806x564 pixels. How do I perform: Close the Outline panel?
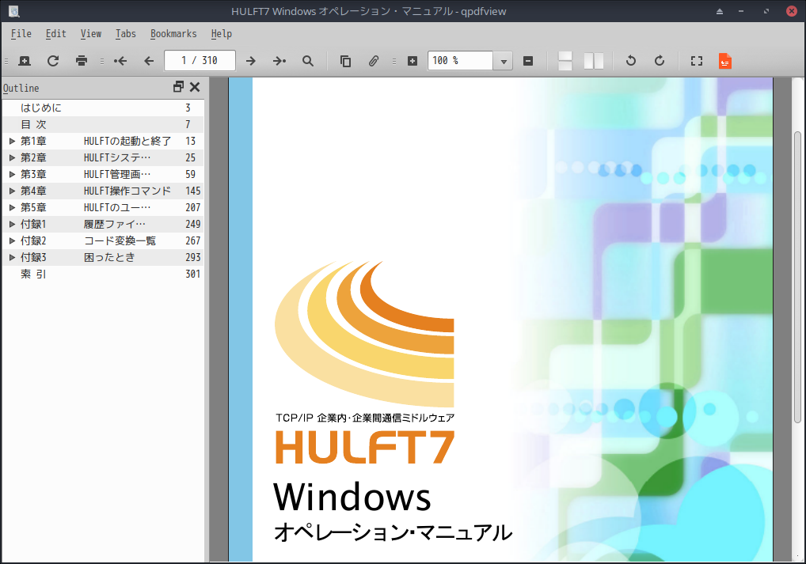pos(195,87)
